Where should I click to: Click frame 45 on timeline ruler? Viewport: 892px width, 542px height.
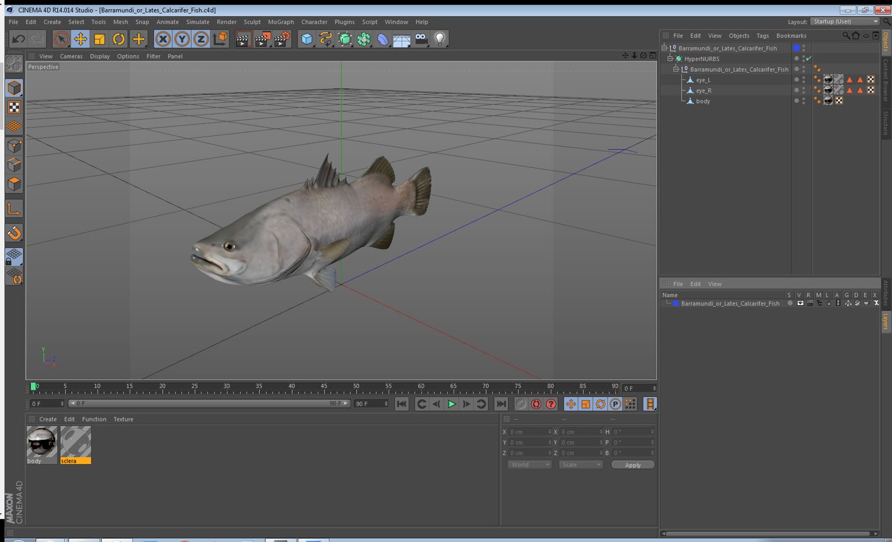click(324, 387)
